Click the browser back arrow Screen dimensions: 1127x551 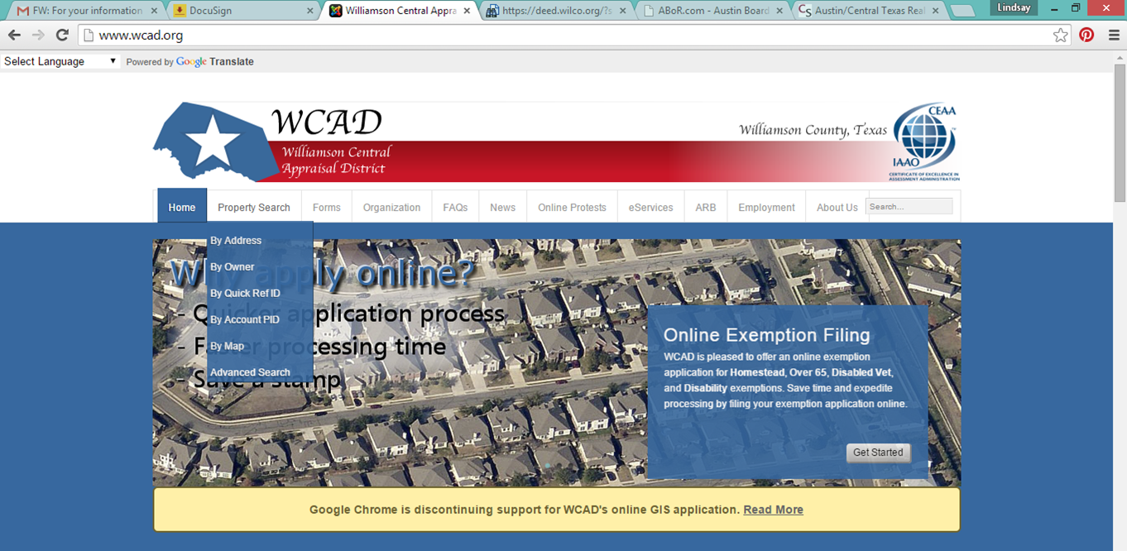14,35
